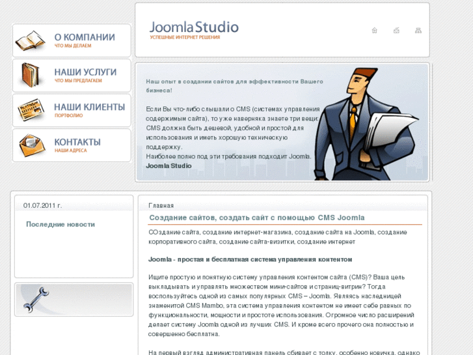Screen dimensions: 473x355
Task: Click the Последние новости heading
Action: 60,224
